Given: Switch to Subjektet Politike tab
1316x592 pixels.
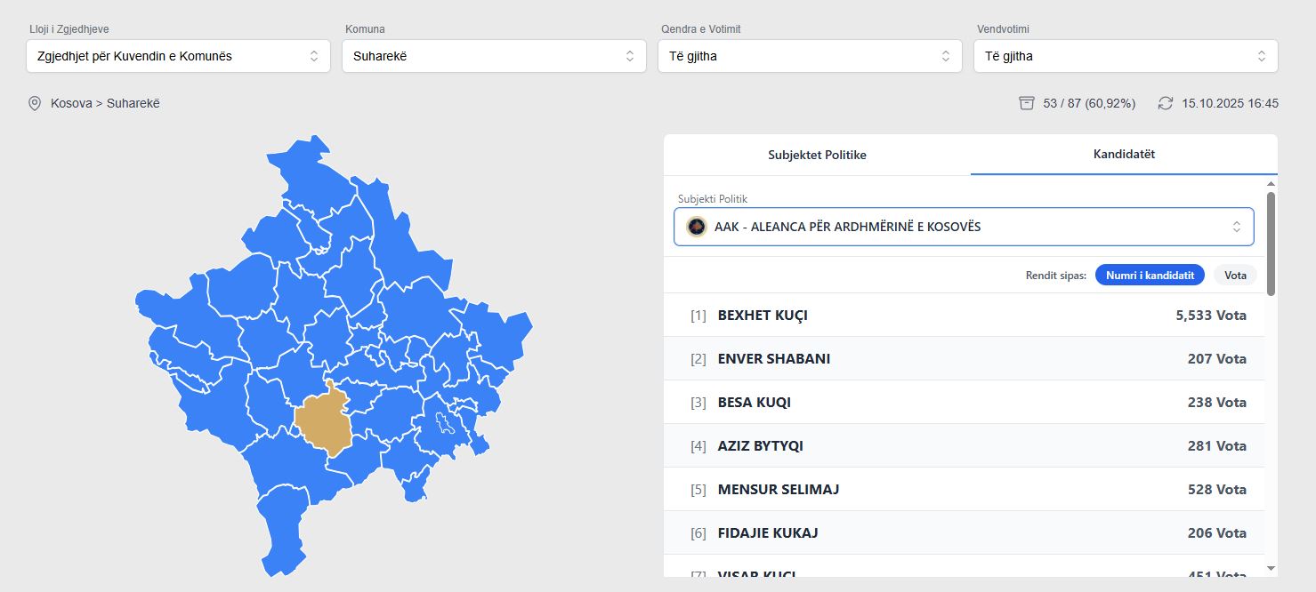Looking at the screenshot, I should click(817, 155).
